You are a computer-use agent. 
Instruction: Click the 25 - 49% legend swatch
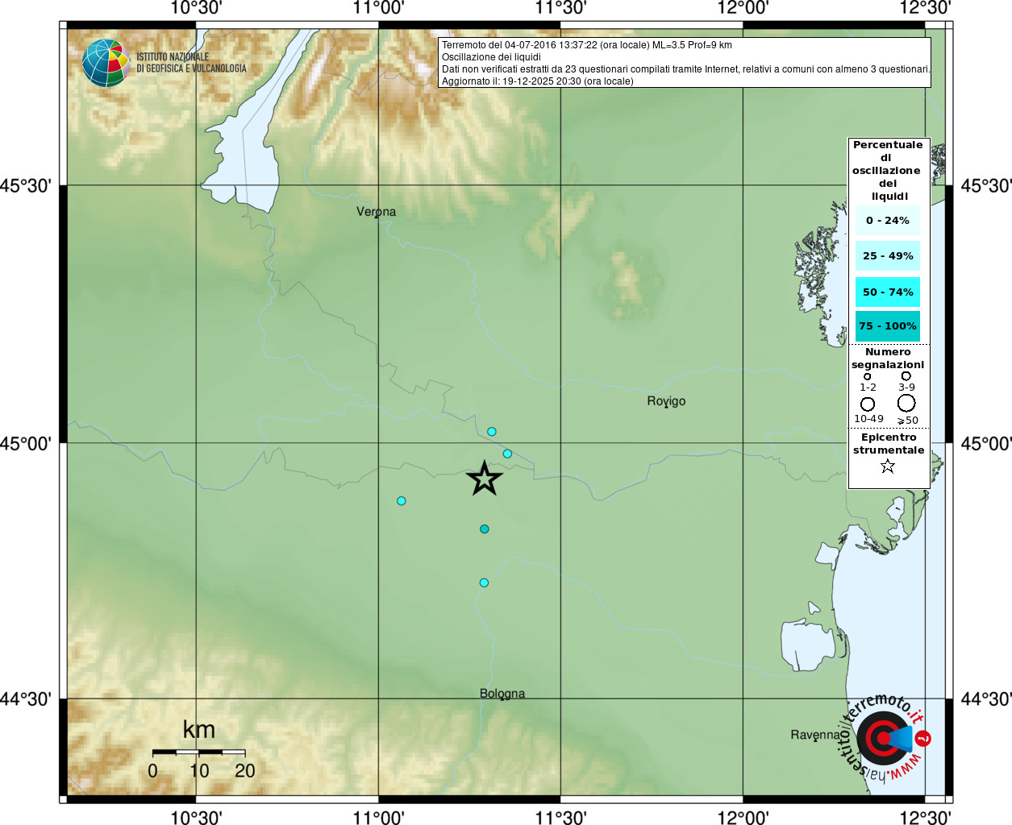tap(888, 256)
